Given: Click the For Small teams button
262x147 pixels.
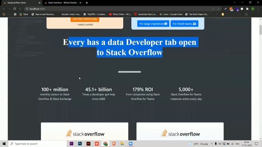Looking at the screenshot, I should [185, 24].
